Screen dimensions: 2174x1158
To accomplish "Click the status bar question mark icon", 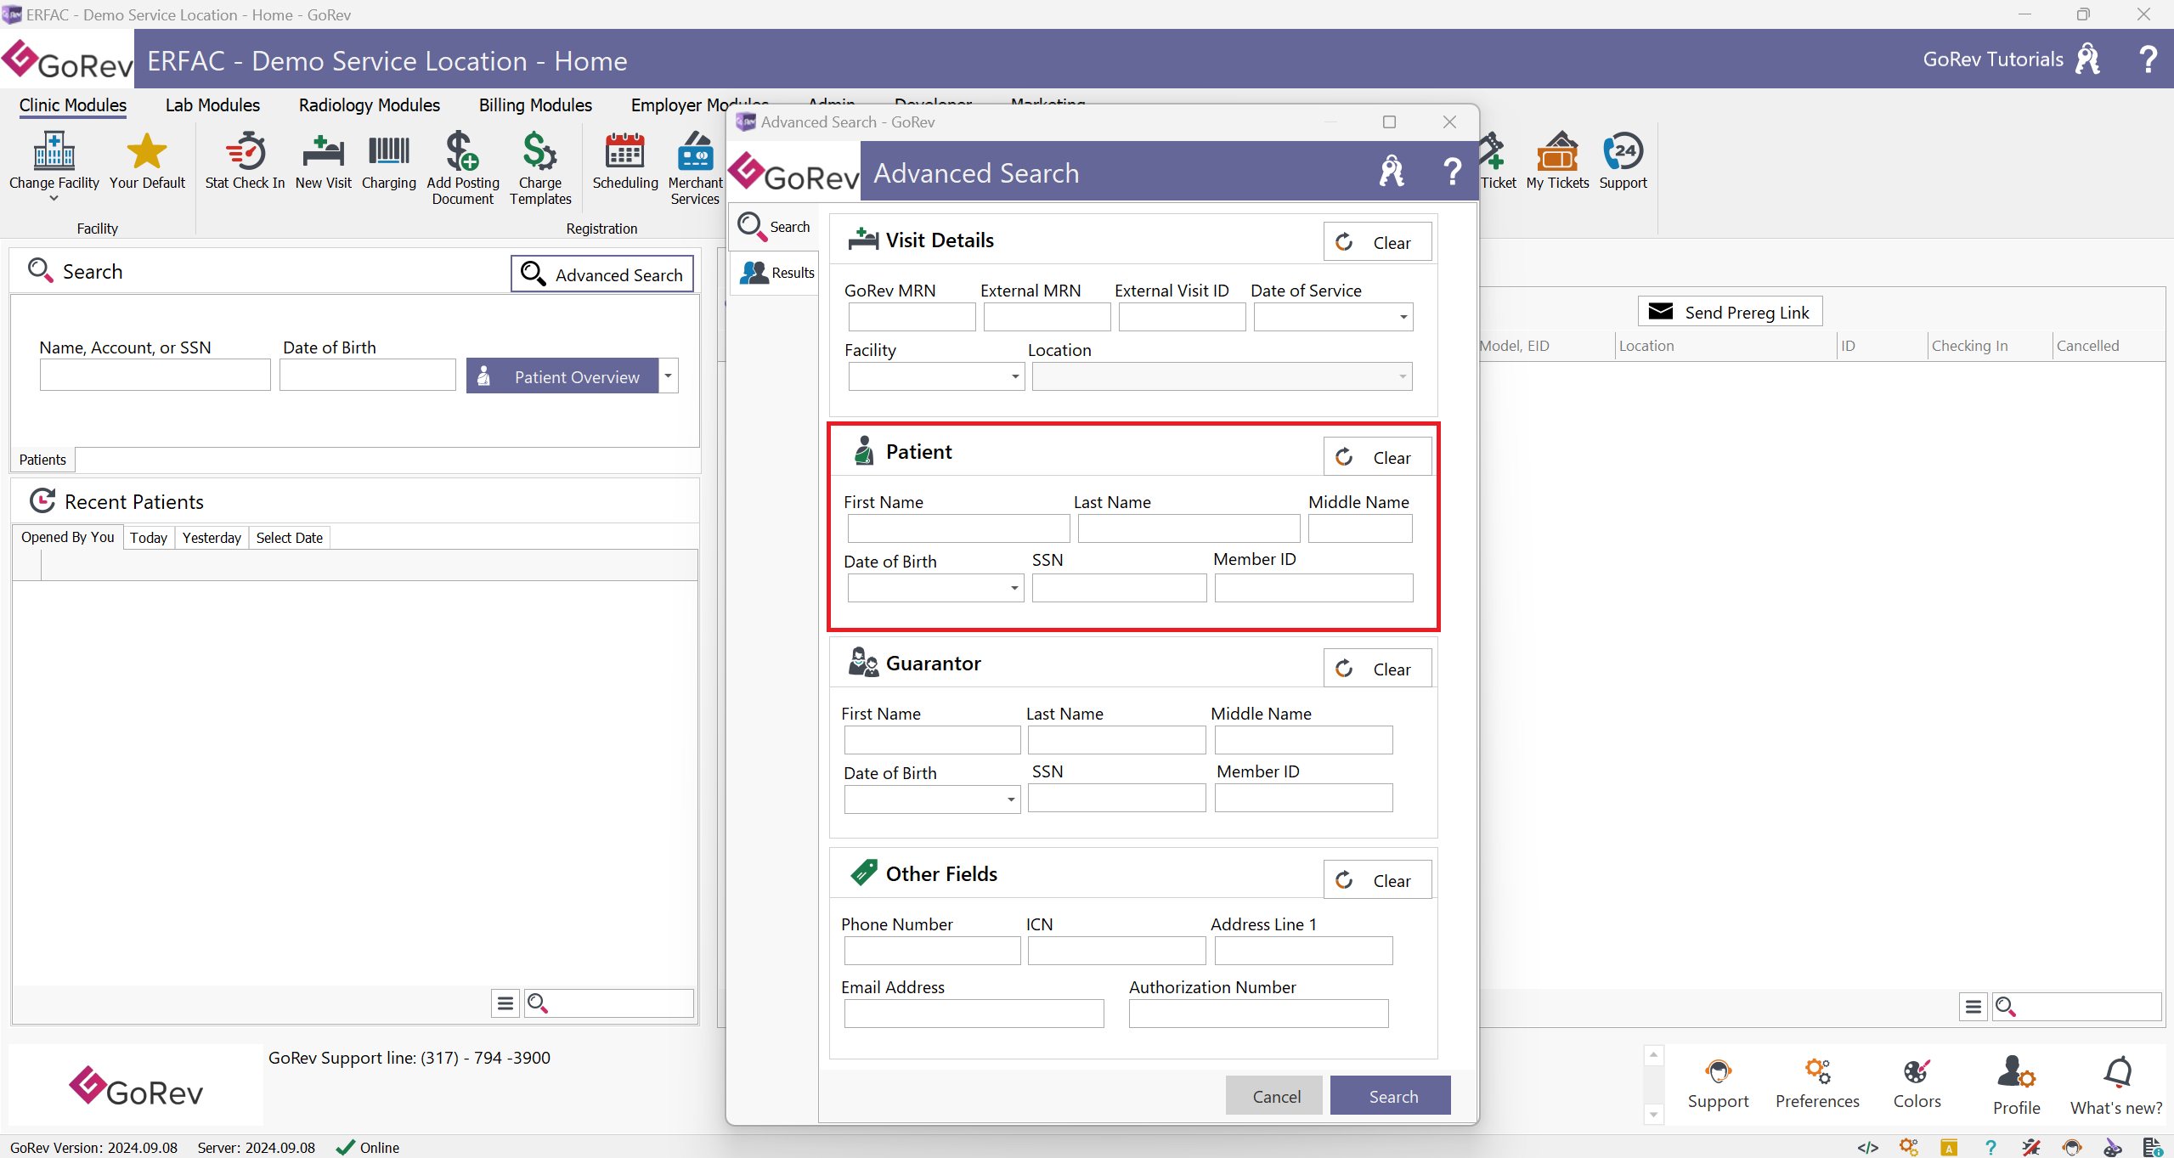I will point(1990,1148).
